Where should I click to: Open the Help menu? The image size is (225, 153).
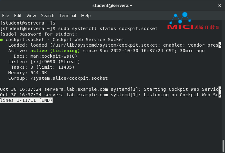tap(86, 16)
